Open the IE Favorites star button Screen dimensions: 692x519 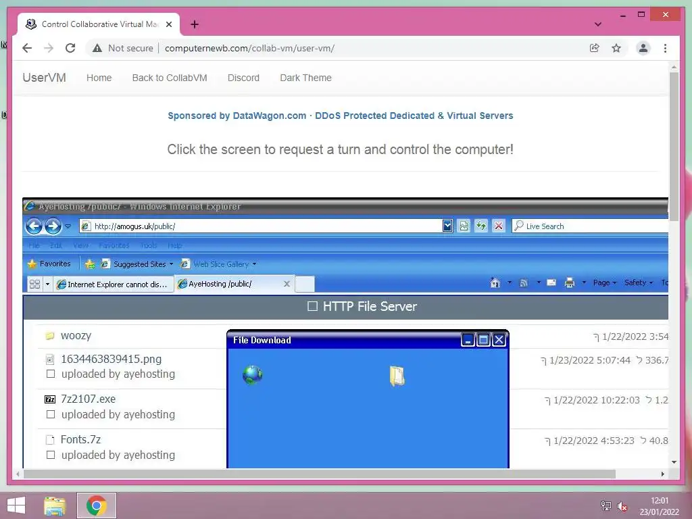pos(49,264)
